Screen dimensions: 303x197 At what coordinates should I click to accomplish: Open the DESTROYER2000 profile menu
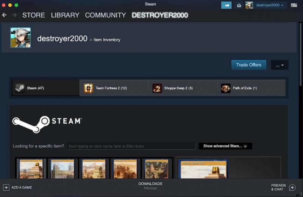coord(160,15)
